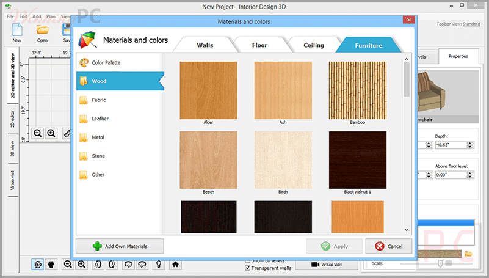Click the tilt view up icon
Image resolution: width=489 pixels, height=278 pixels.
(x=98, y=265)
